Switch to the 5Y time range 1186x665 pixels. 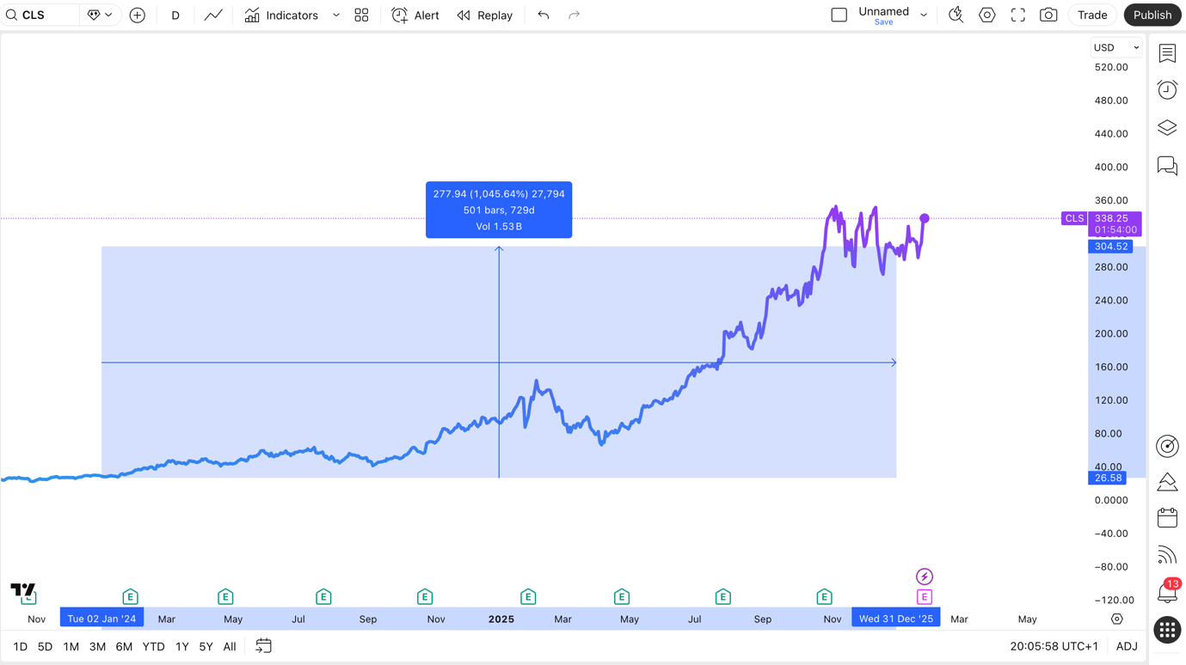pos(206,646)
